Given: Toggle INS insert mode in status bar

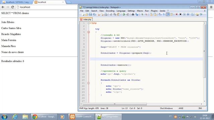Looking at the screenshot, I should pyautogui.click(x=200, y=108).
